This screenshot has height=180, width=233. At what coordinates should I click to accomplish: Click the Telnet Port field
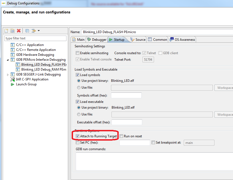pyautogui.click(x=148, y=59)
